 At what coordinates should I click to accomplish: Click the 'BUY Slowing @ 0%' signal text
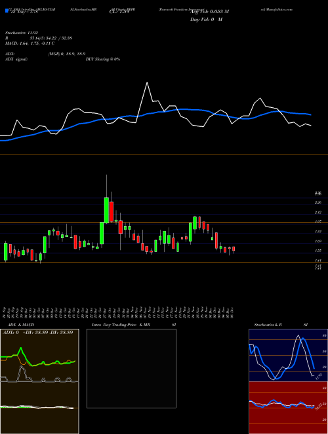click(x=103, y=59)
